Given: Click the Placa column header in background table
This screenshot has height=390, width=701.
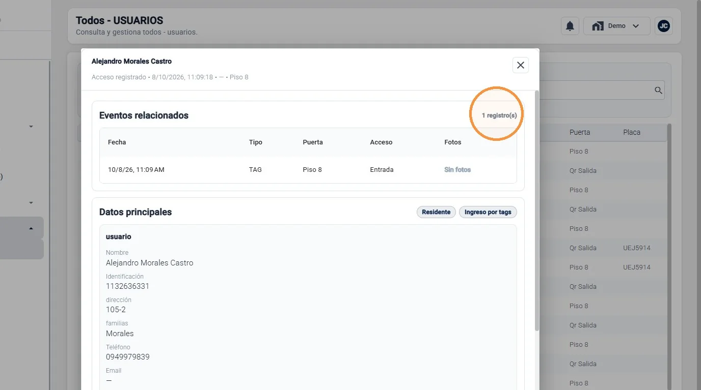Looking at the screenshot, I should 632,132.
